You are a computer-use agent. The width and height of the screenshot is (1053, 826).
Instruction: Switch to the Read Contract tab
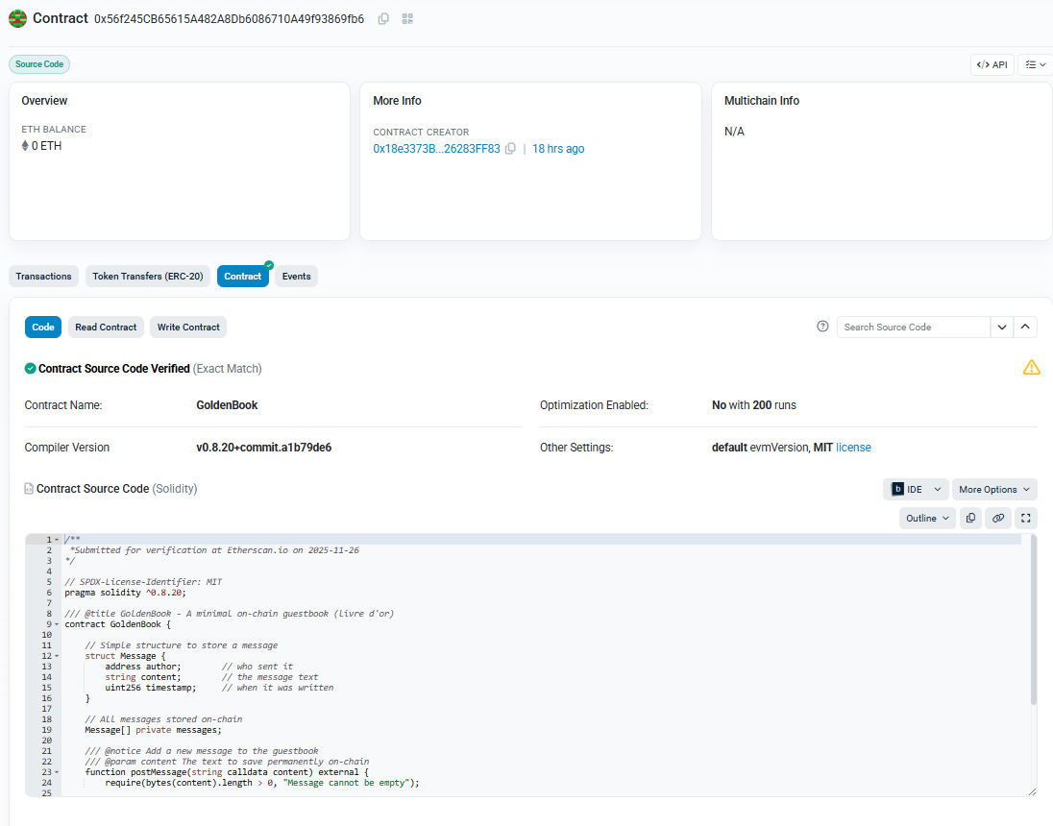coord(106,327)
